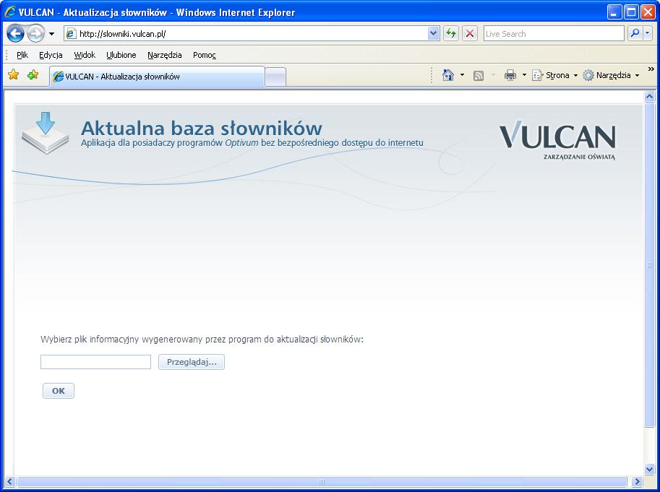This screenshot has height=492, width=660.
Task: Open the Edycja menu
Action: tap(51, 55)
